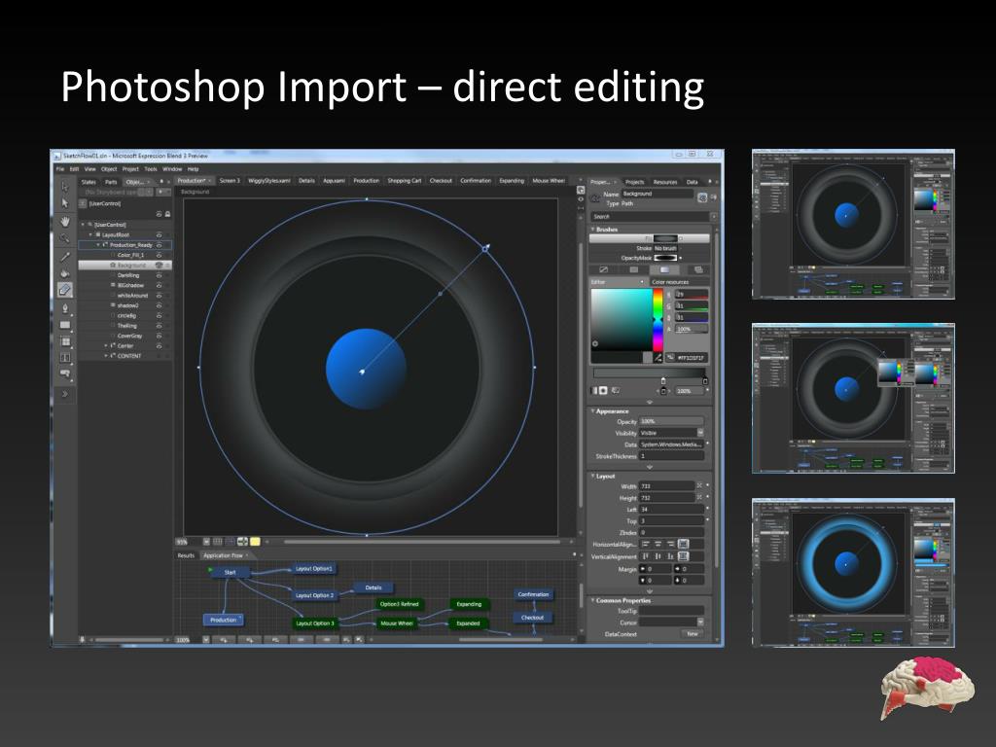Collapse the LayoutRoot tree node
Viewport: 996px width, 747px height.
pyautogui.click(x=90, y=235)
